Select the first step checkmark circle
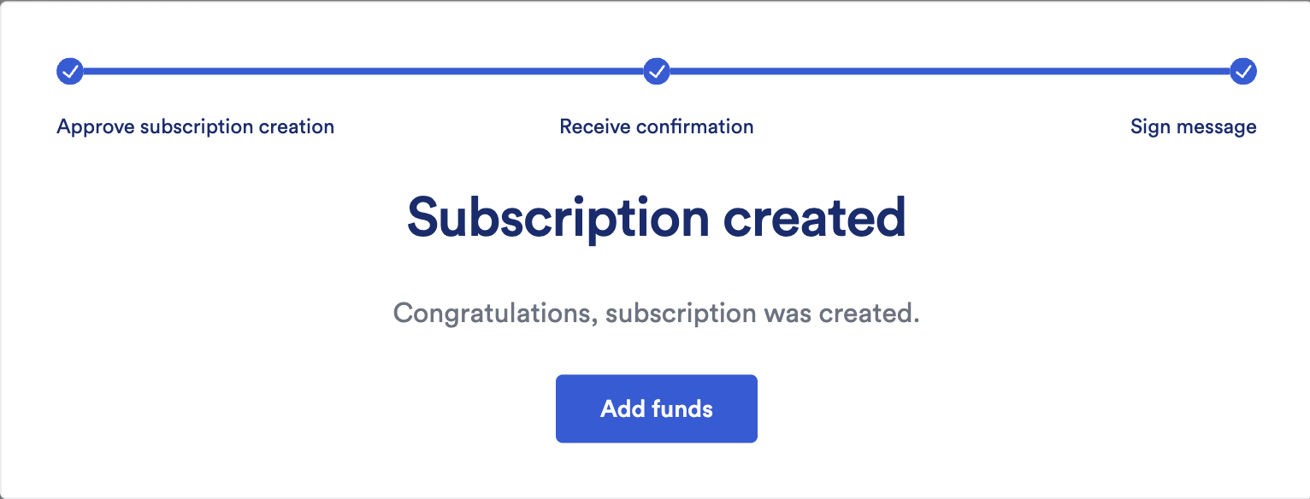Viewport: 1310px width, 499px height. (x=70, y=72)
